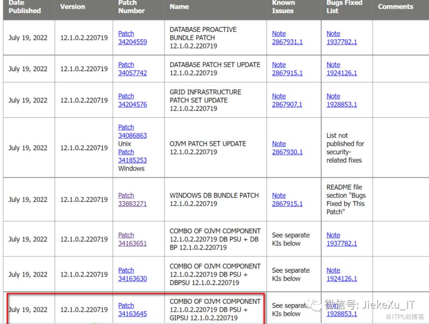429x324 pixels.
Task: Open OJVM Unix Patch 34086863
Action: (133, 131)
